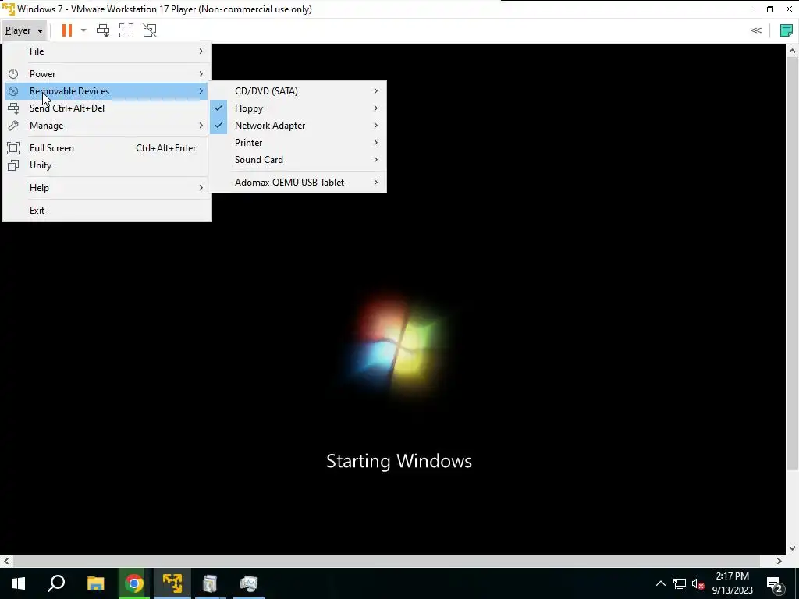
Task: Click the muted volume tray icon
Action: 698,583
